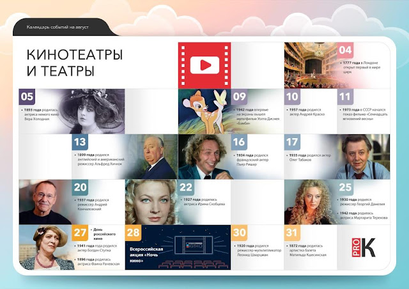Click text about actress Фаина Раневская
Screen dimensions: 409x289
[x=98, y=262]
